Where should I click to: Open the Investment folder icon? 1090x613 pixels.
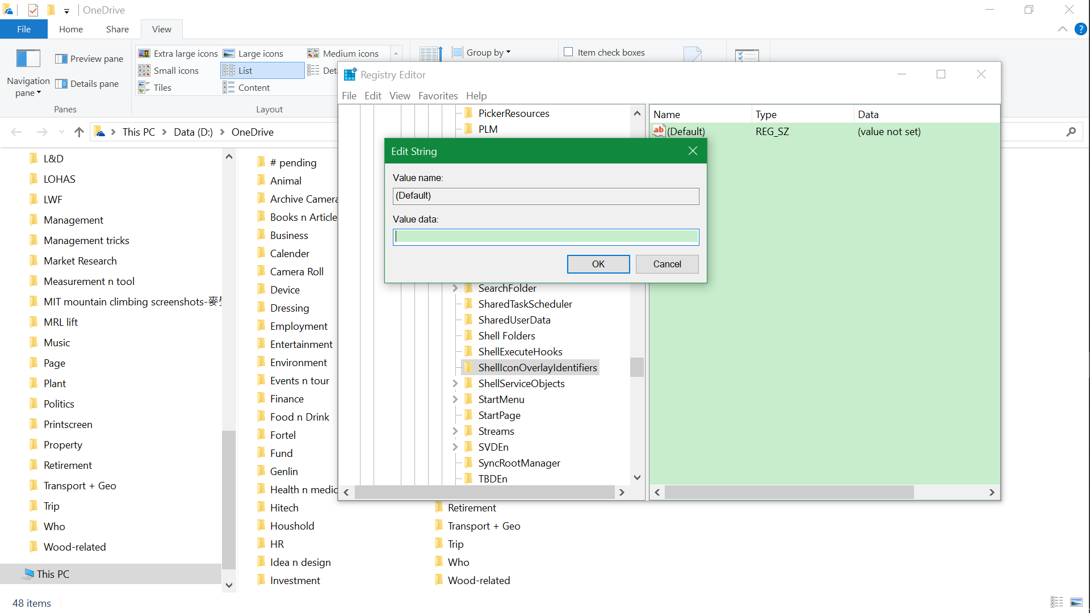tap(261, 581)
